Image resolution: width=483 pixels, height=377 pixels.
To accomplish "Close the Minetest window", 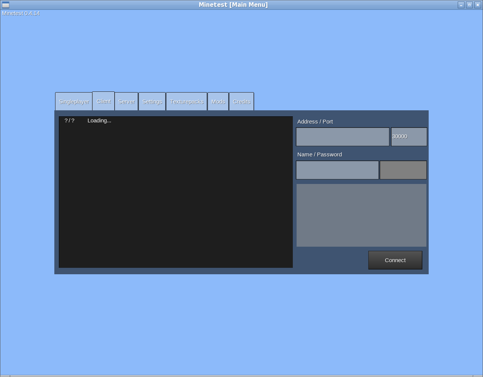I will [478, 5].
